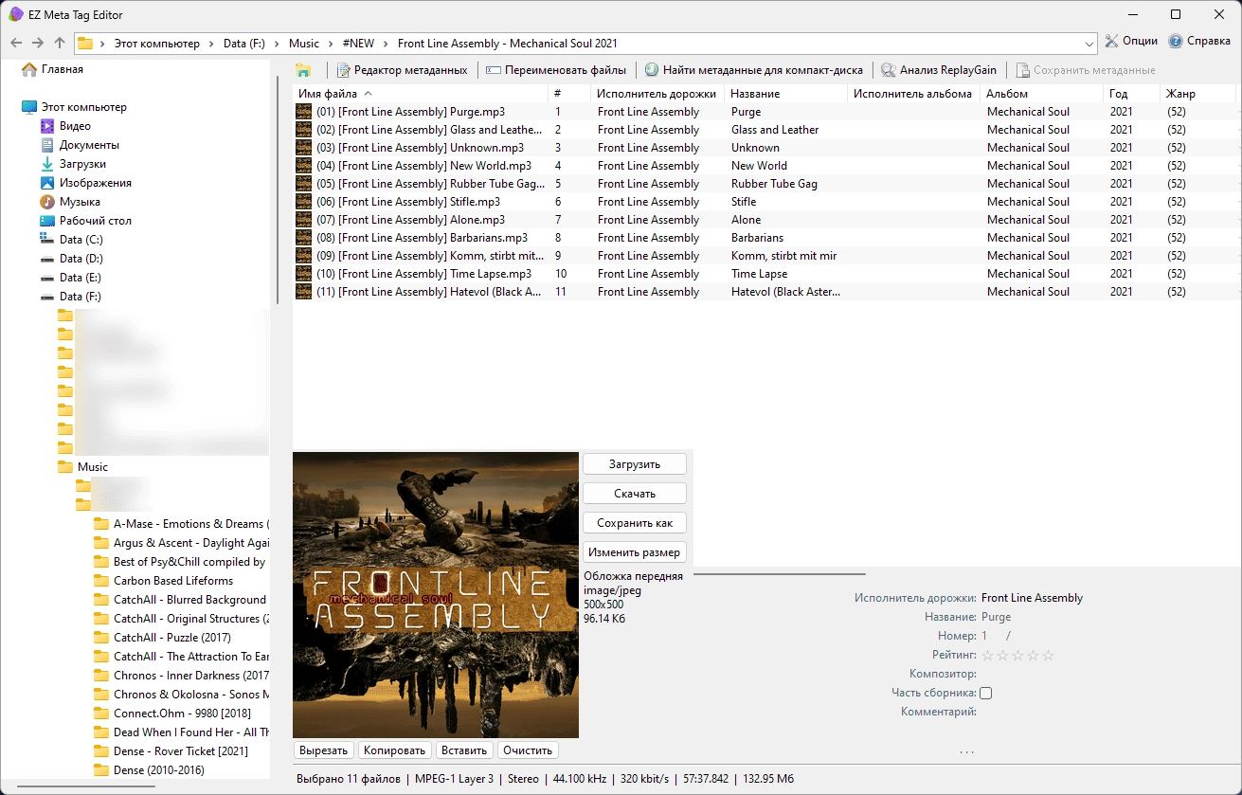Click the Сохранить как button
This screenshot has width=1242, height=795.
pos(635,523)
